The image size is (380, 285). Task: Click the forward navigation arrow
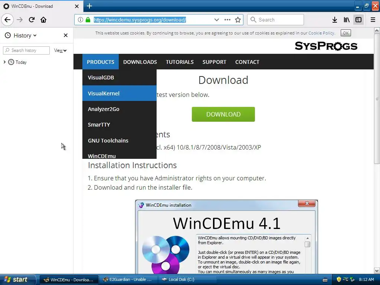click(x=20, y=20)
